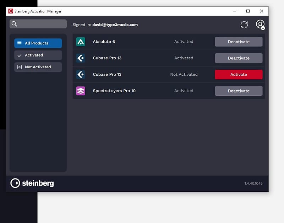Open the user account profile icon

click(260, 25)
